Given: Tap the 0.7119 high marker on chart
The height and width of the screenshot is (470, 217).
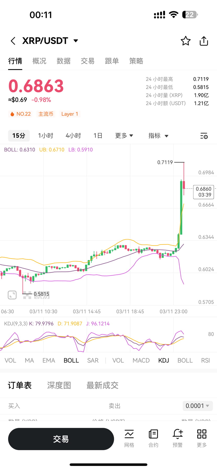Looking at the screenshot, I should point(165,162).
